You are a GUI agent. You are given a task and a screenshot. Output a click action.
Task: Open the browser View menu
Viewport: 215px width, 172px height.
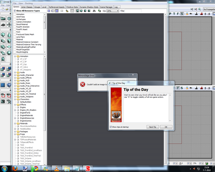[21, 3]
